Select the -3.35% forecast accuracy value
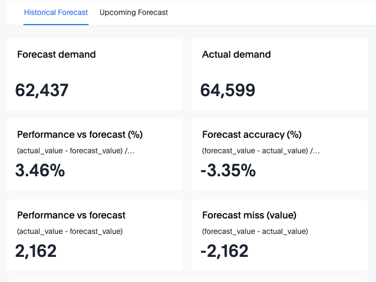376x282 pixels. point(228,170)
